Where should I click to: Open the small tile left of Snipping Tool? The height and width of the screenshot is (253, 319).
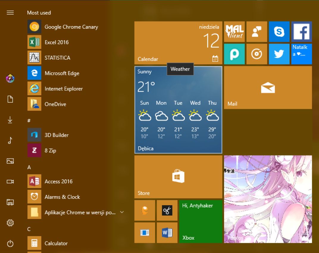coord(145,210)
